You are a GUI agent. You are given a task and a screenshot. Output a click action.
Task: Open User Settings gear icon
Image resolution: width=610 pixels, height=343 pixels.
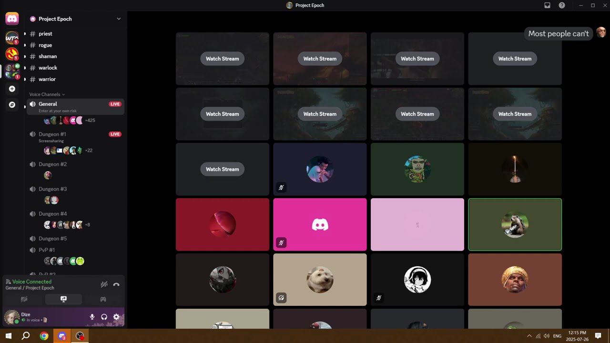coord(116,317)
